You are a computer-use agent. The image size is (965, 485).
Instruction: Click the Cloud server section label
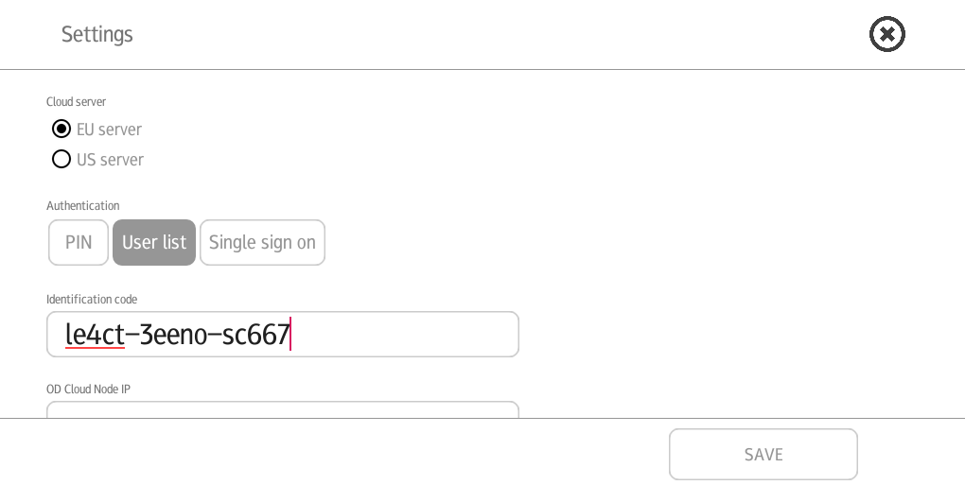pos(77,101)
